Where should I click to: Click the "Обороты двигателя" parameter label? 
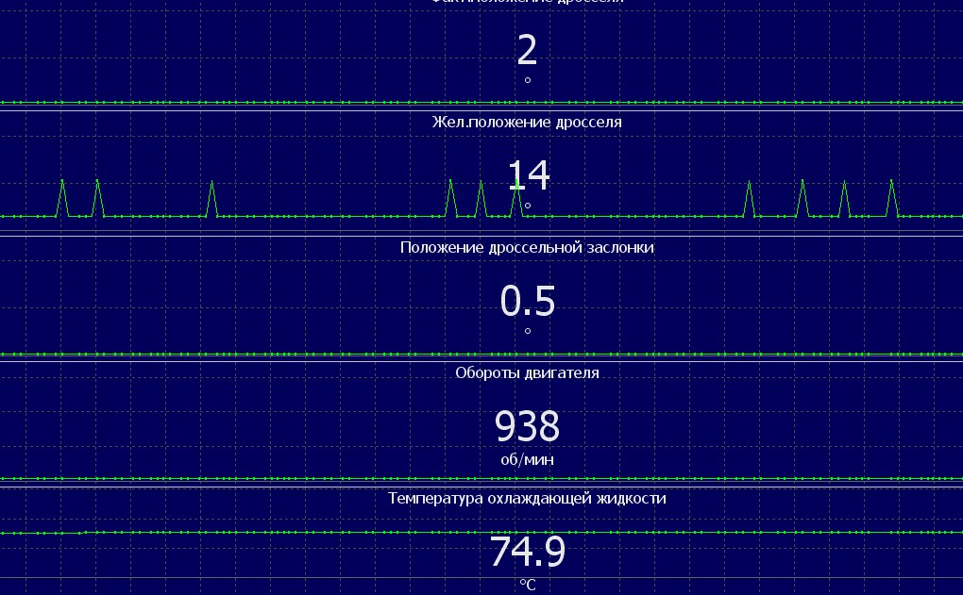click(527, 373)
